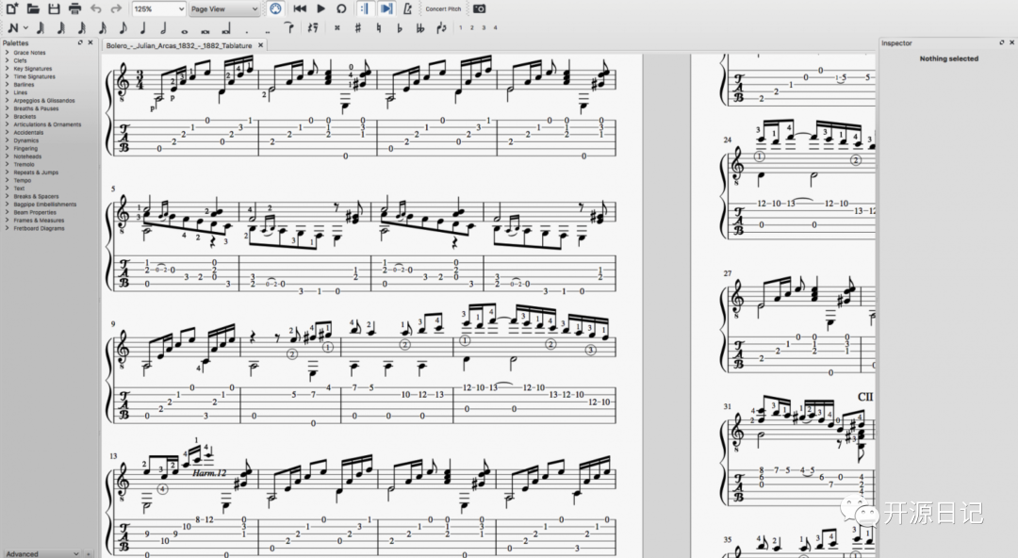Select the whole note duration
The height and width of the screenshot is (558, 1018).
185,30
